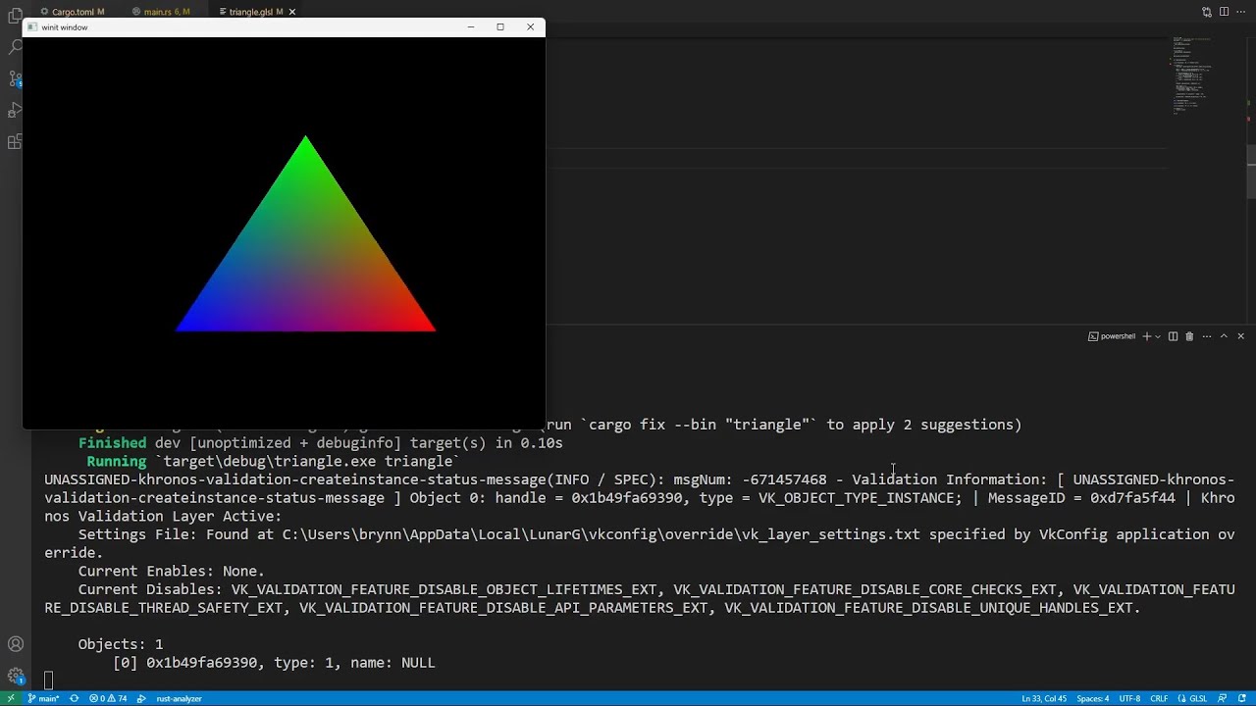Go to line via Ln 33, Col 45
This screenshot has width=1256, height=706.
pos(1044,698)
